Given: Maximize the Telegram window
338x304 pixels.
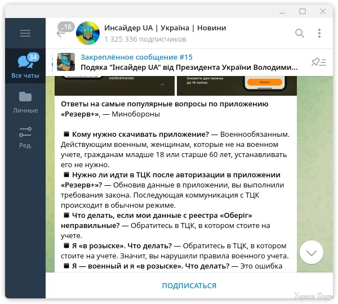Looking at the screenshot, I should [x=303, y=11].
